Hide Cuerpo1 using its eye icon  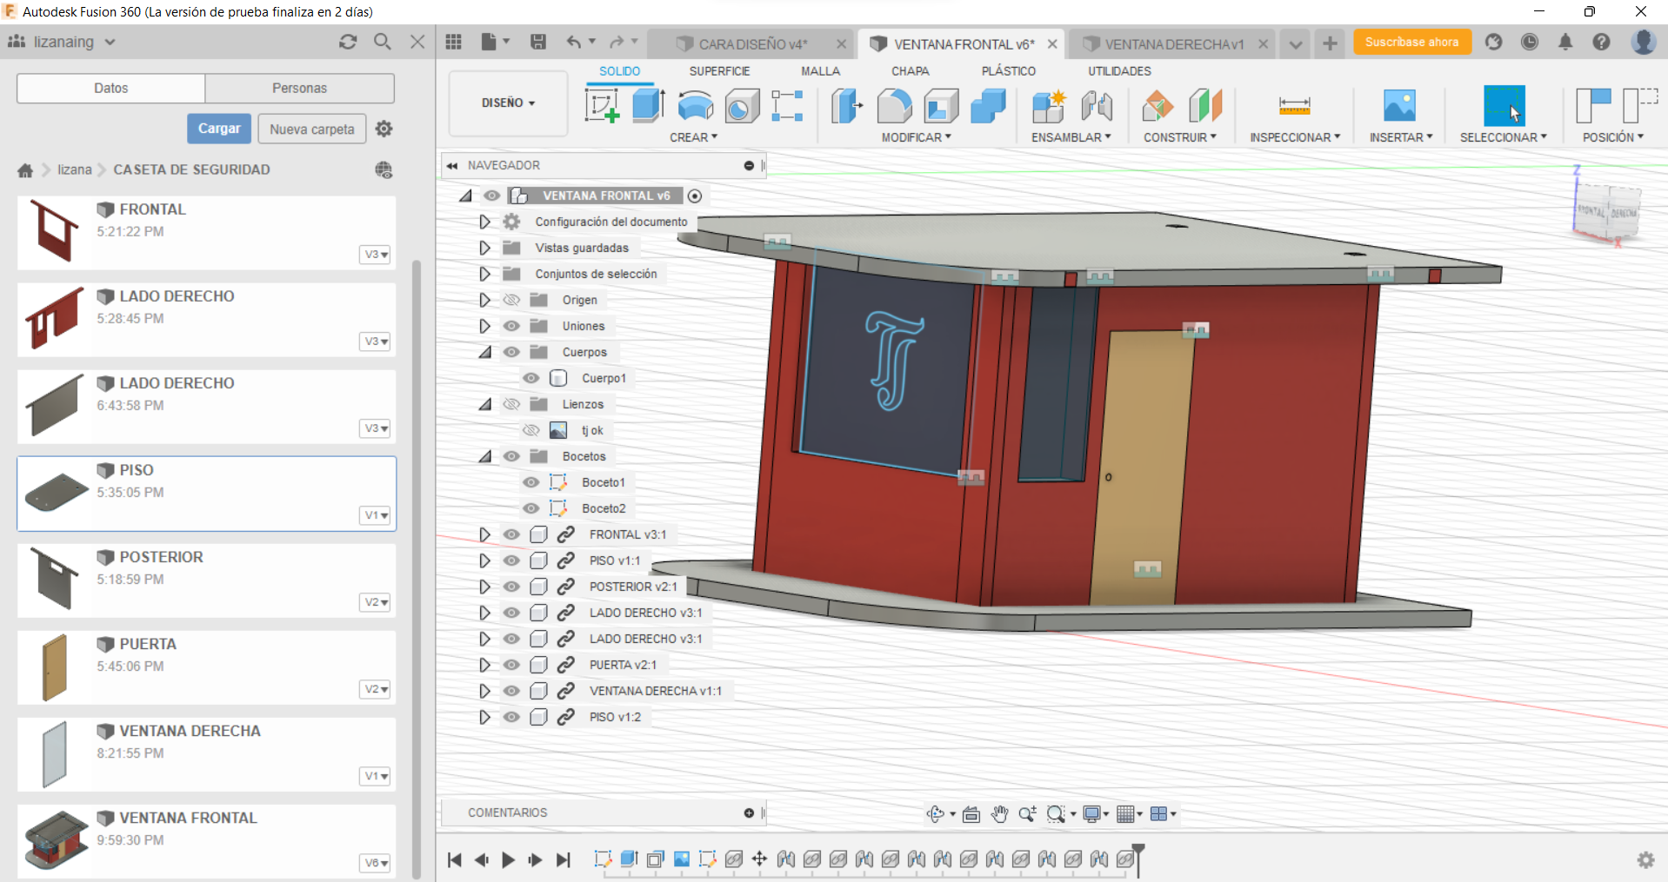pos(530,378)
